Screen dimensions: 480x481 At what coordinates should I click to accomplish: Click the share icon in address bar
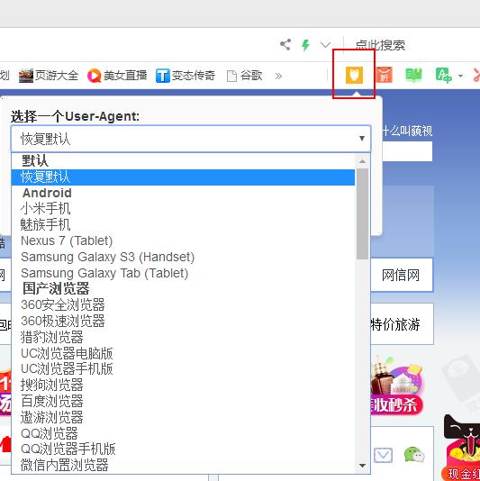coord(285,45)
